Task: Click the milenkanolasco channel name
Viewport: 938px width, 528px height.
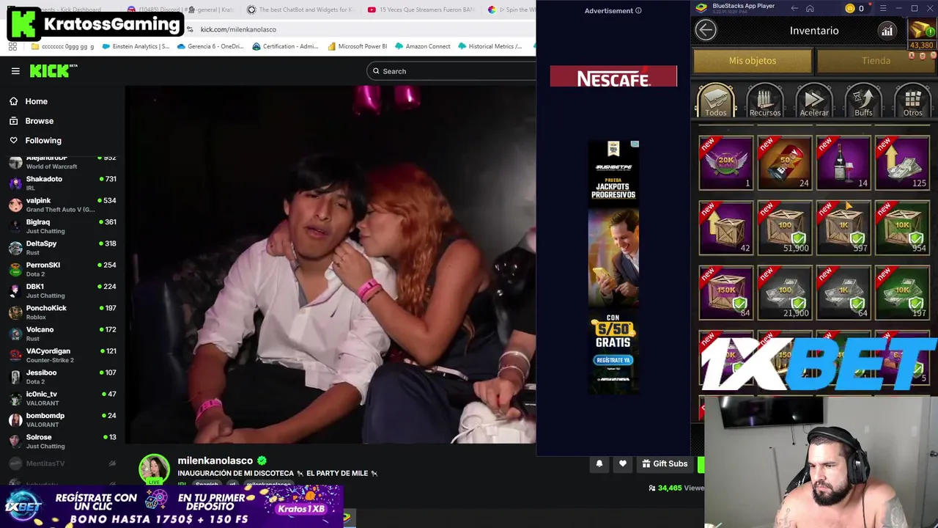Action: 215,461
